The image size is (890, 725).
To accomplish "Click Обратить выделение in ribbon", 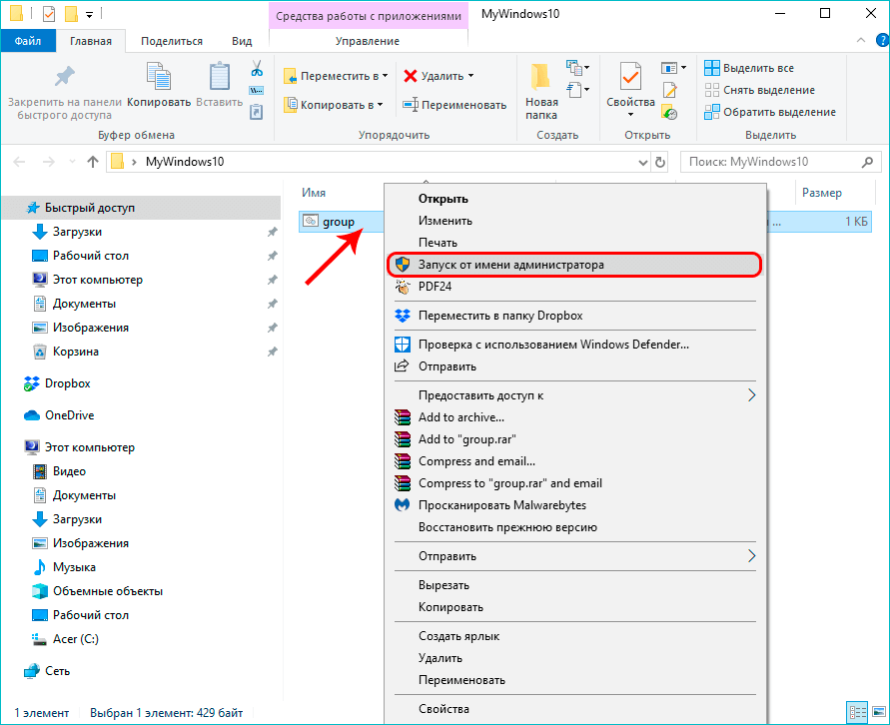I will [x=770, y=112].
